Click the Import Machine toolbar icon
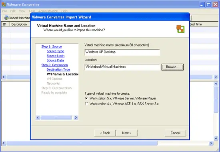 tap(6, 18)
